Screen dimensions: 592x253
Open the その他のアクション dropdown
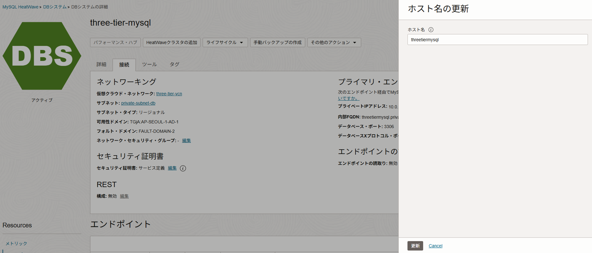pos(334,42)
